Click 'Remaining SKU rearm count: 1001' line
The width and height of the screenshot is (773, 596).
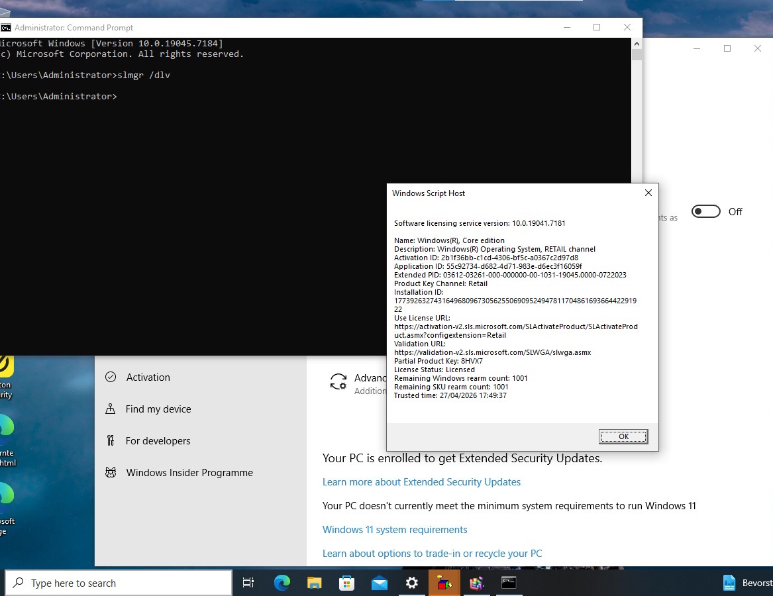click(x=451, y=387)
